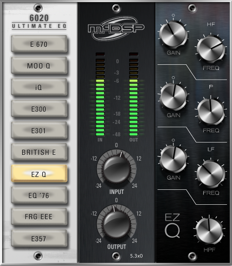232x266 pixels.
Task: Click the INPUT level knob
Action: (117, 169)
